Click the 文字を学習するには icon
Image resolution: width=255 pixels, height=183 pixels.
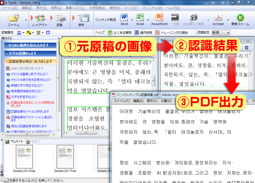click(x=8, y=97)
